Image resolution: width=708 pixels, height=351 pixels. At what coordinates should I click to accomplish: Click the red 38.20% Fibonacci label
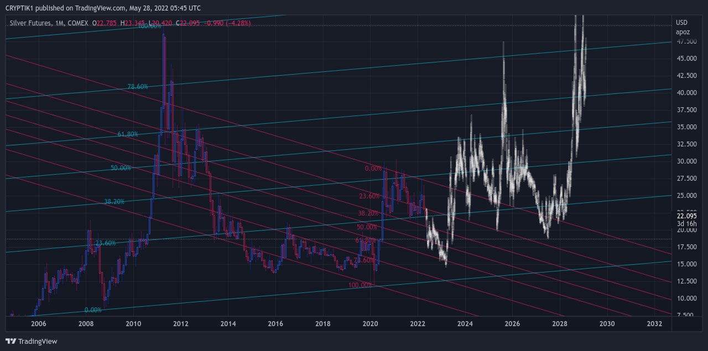pos(368,213)
